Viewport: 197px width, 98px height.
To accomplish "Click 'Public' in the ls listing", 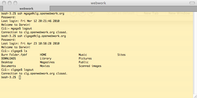I will (x=84, y=62).
